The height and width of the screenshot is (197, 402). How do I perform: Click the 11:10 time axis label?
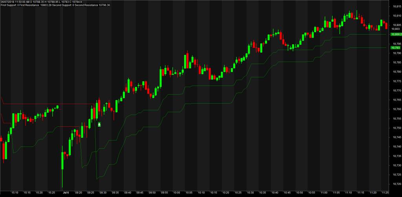[349, 192]
